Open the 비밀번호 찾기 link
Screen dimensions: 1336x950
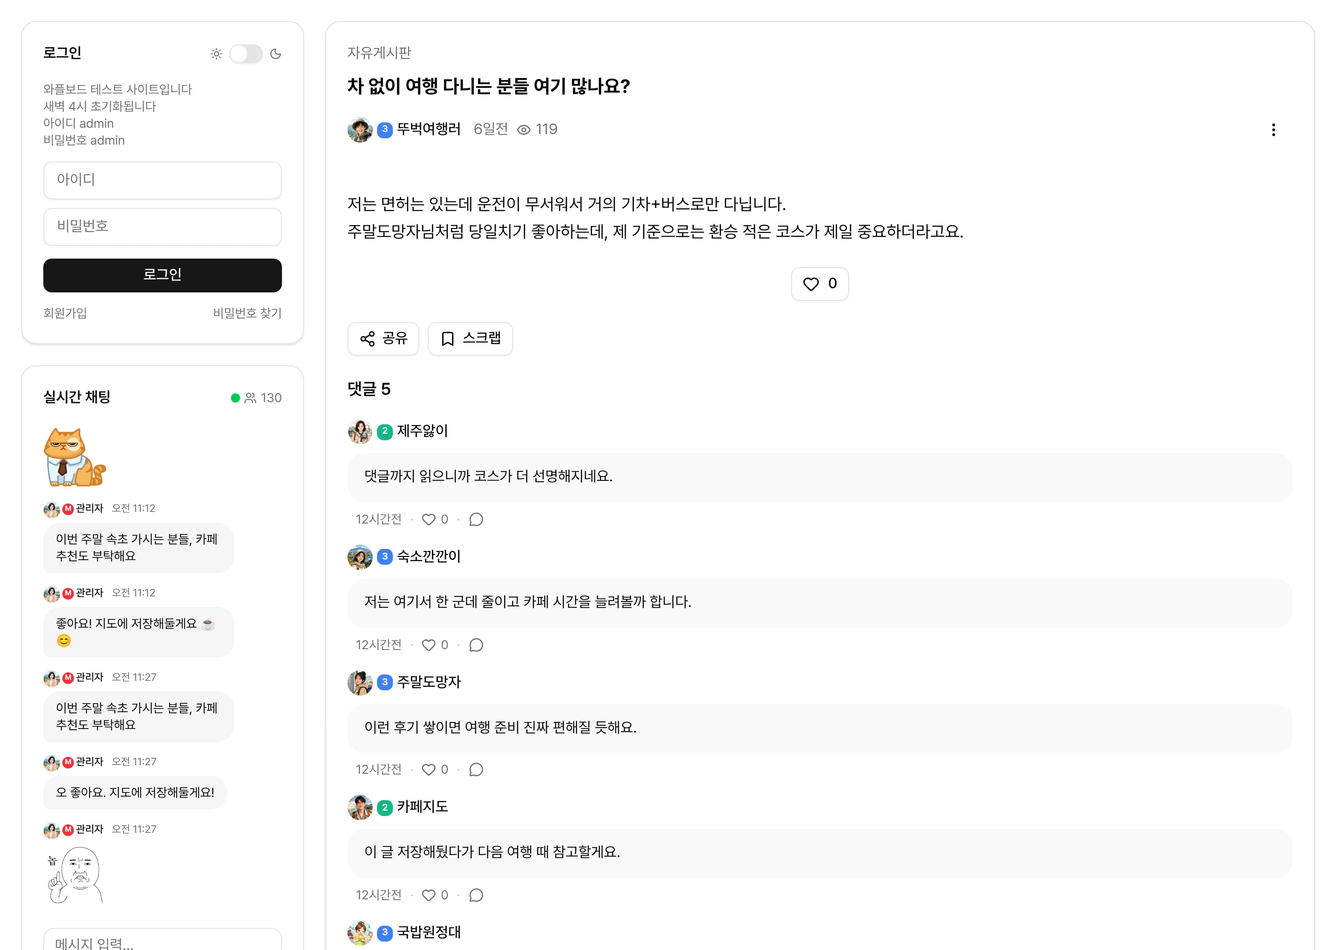tap(247, 313)
